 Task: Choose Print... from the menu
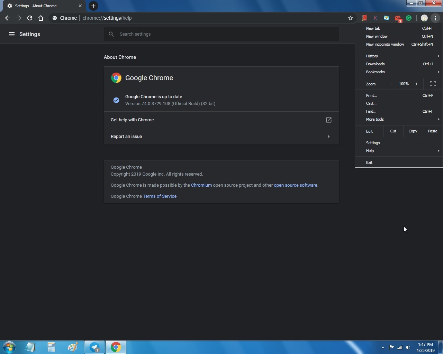click(399, 95)
